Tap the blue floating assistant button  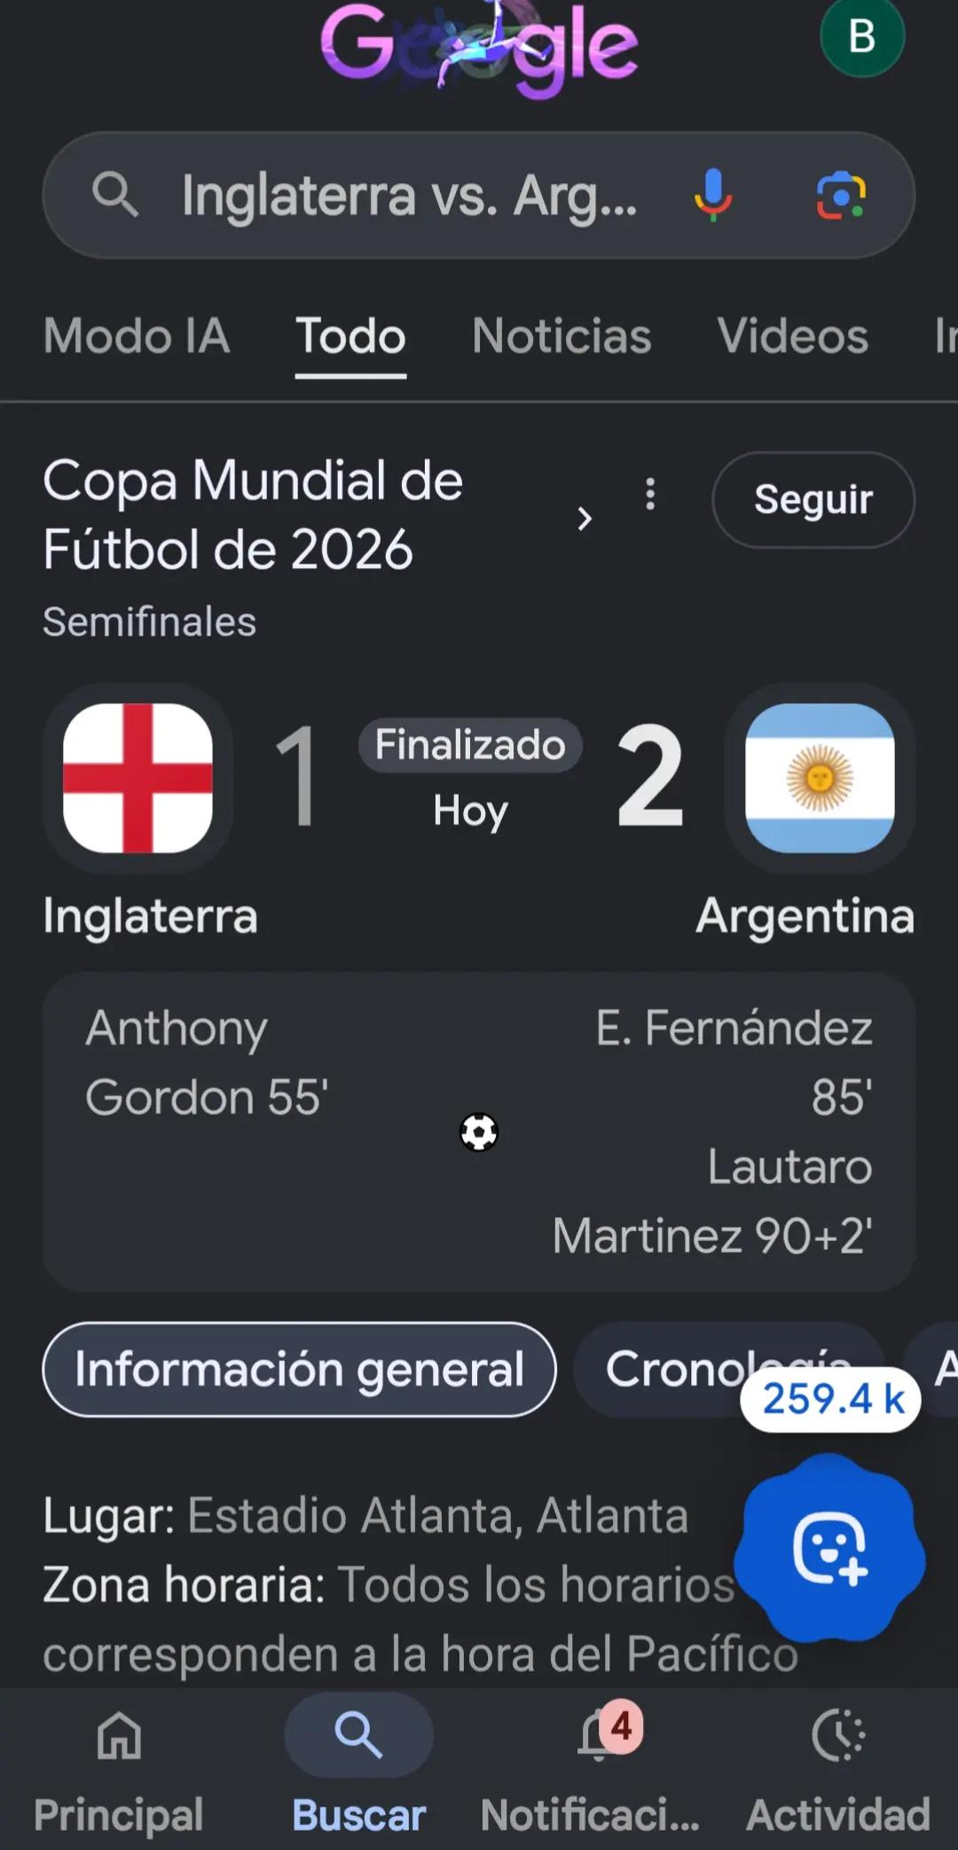(829, 1548)
